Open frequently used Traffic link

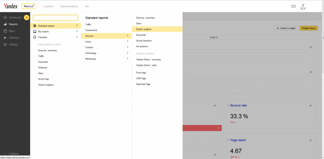[x=41, y=56]
